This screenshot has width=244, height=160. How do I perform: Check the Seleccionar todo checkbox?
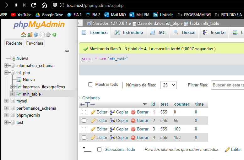pyautogui.click(x=100, y=150)
